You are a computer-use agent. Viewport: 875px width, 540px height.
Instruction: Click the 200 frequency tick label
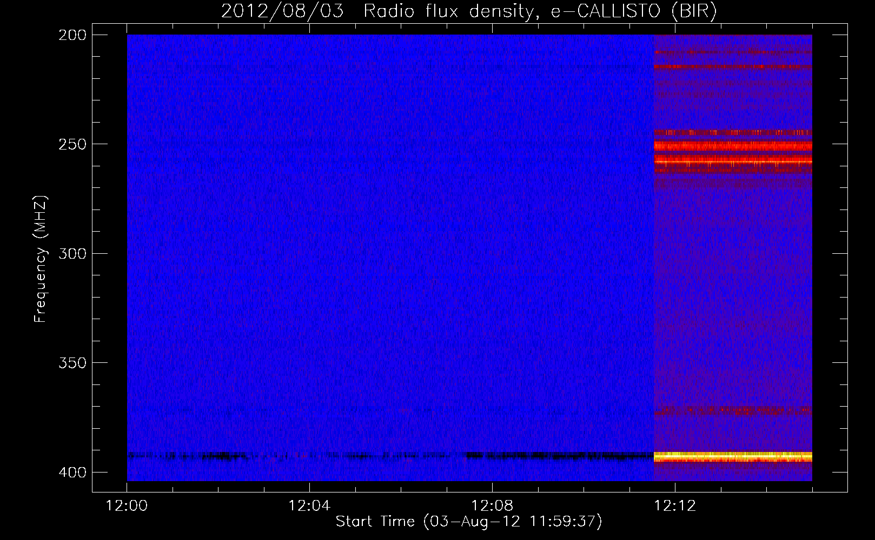pyautogui.click(x=72, y=35)
